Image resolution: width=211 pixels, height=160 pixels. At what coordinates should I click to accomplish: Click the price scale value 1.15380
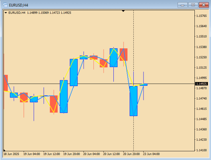click(x=202, y=47)
